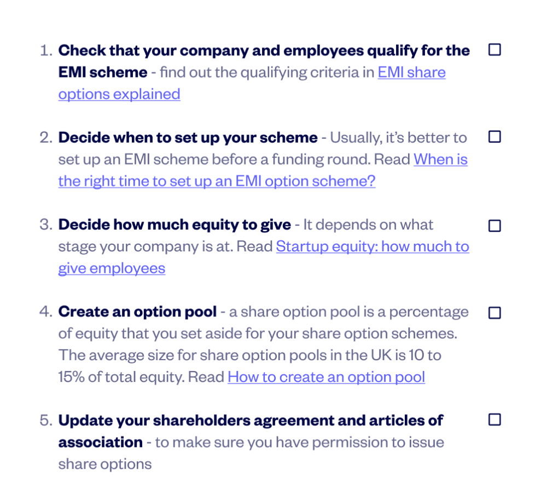Click the 'Decide when to set up your scheme' heading
The height and width of the screenshot is (494, 547).
(x=186, y=137)
